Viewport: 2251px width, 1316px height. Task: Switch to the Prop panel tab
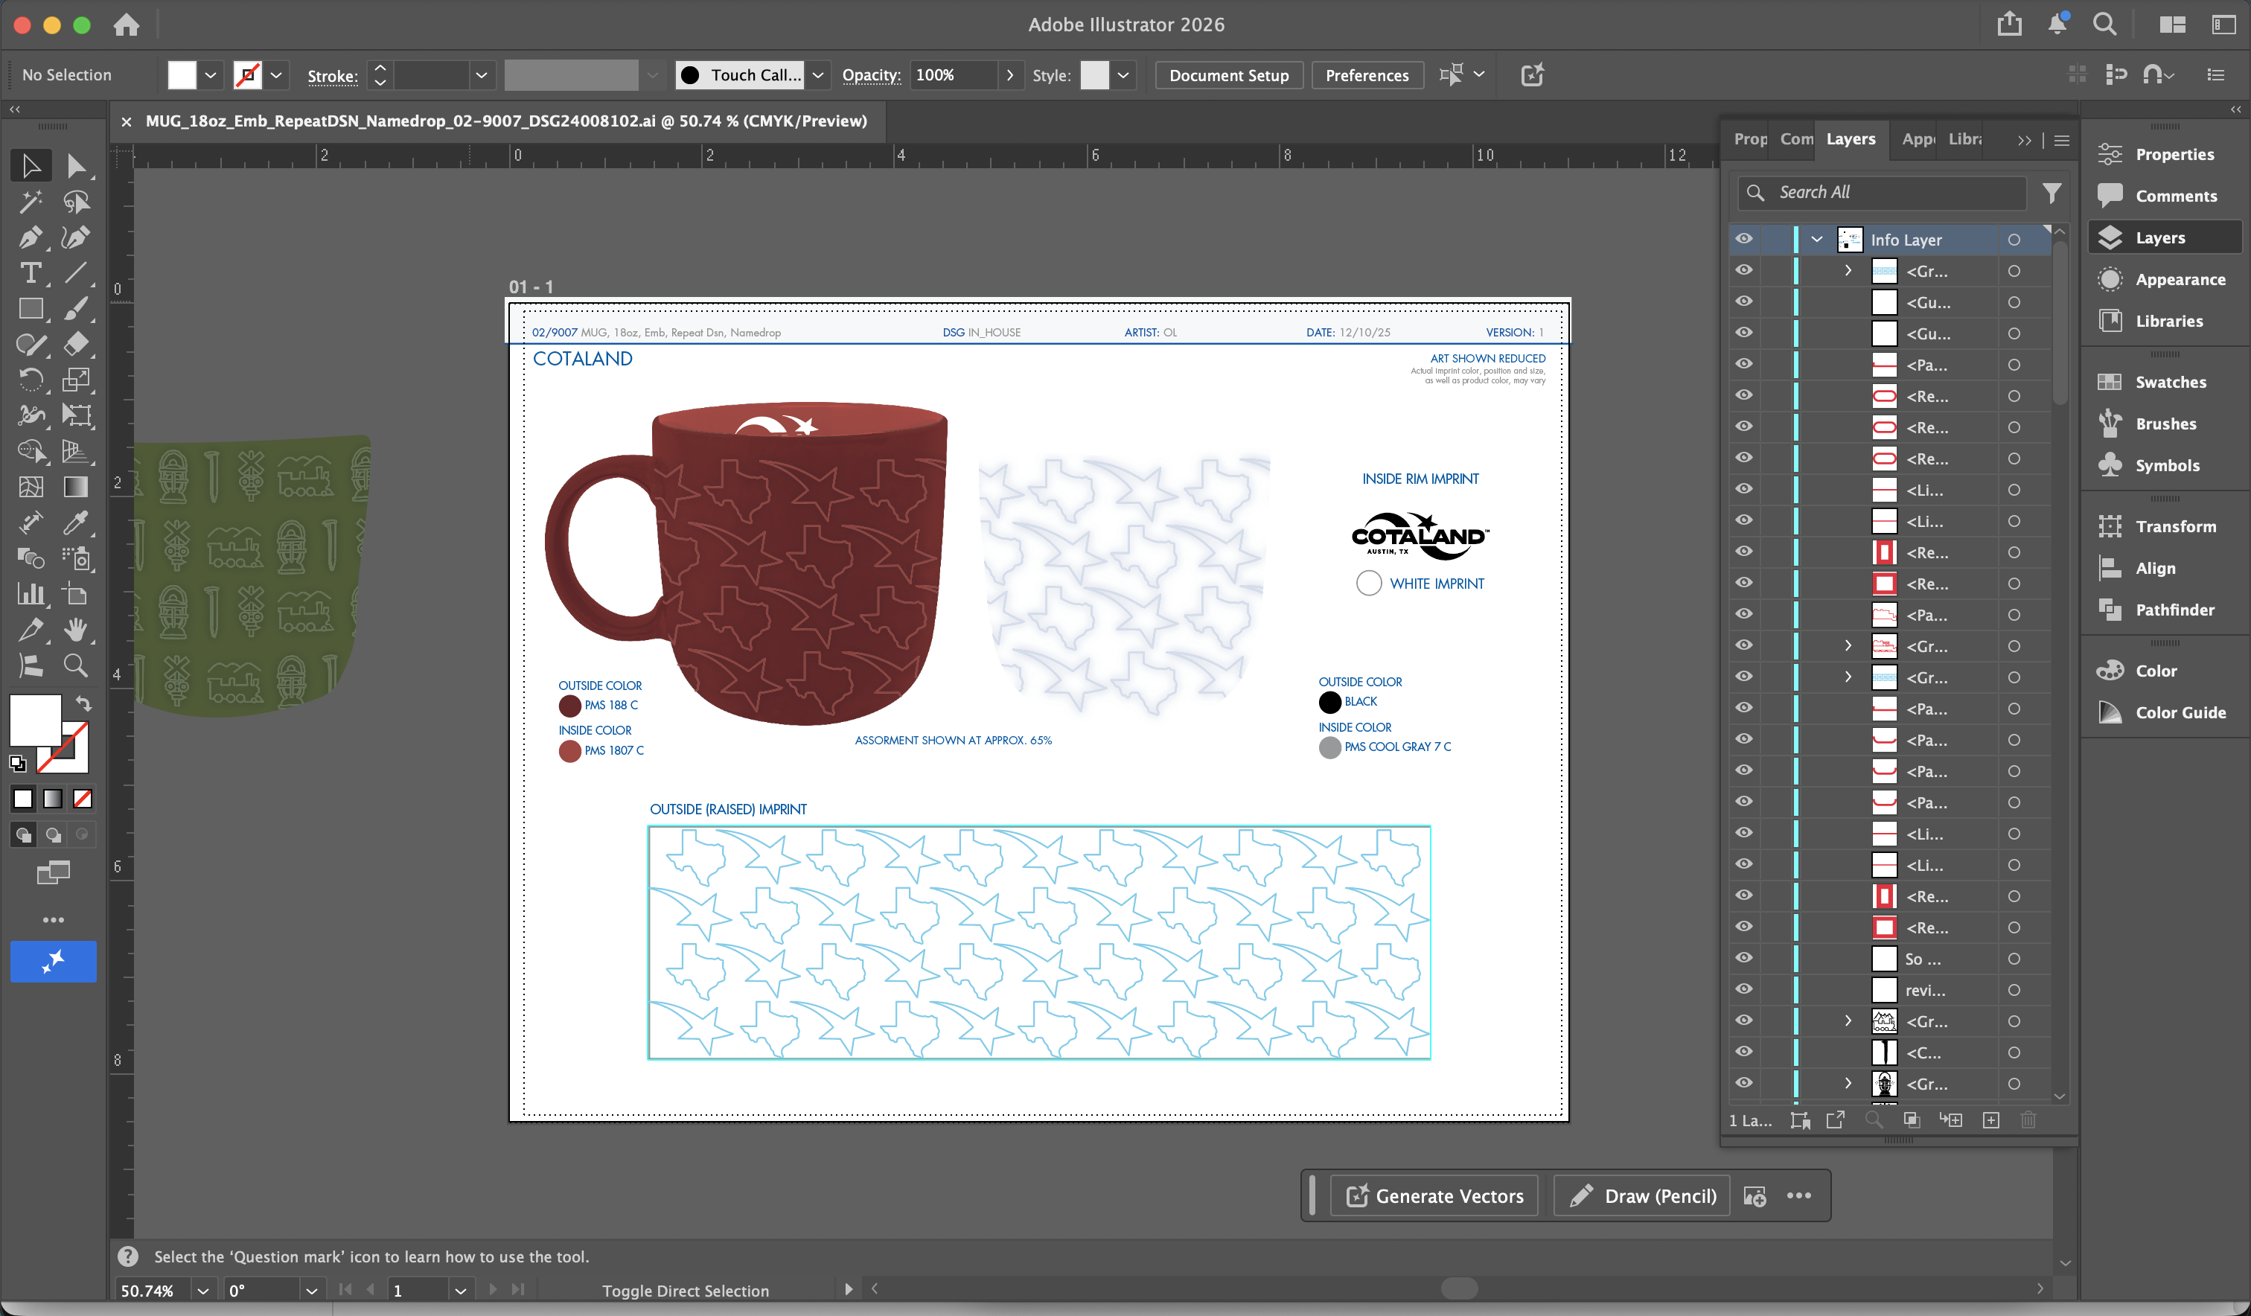(1750, 139)
